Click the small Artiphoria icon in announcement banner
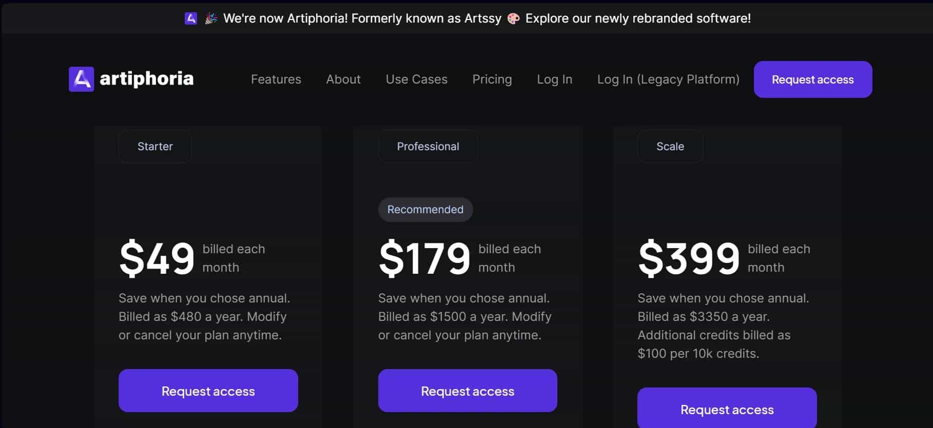933x428 pixels. coord(191,18)
